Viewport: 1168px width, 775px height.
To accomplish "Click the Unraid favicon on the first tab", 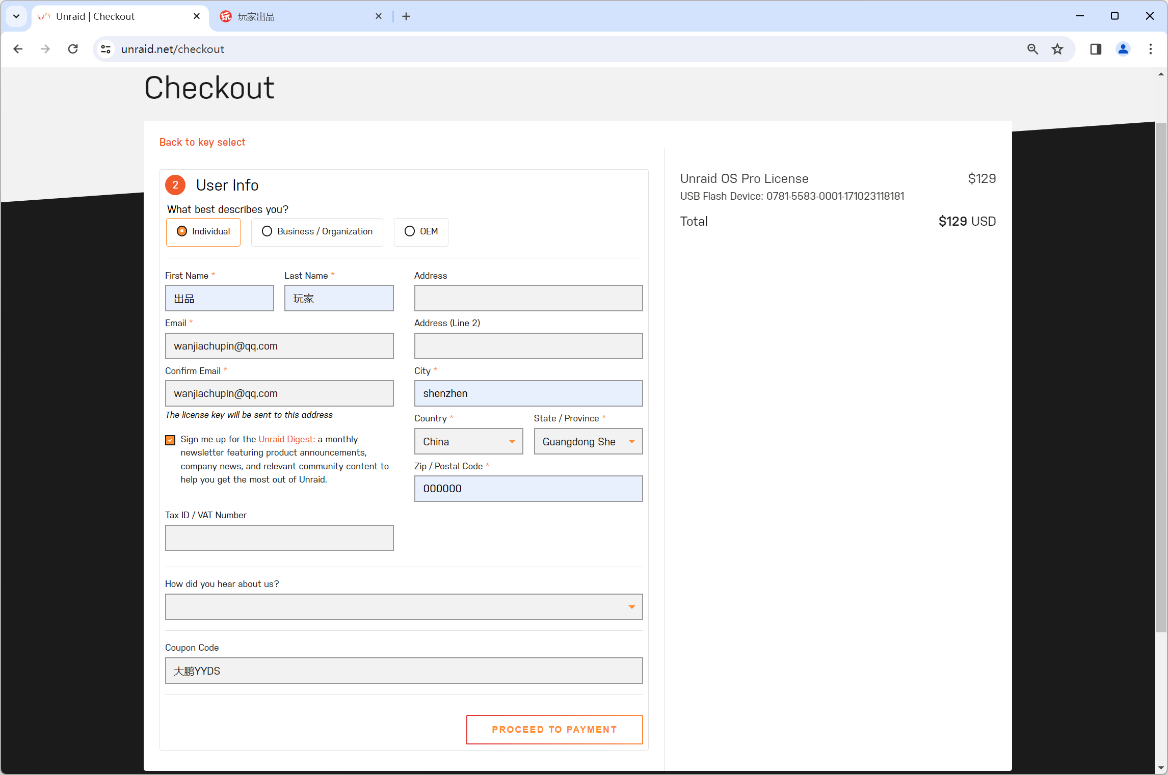I will click(x=44, y=16).
